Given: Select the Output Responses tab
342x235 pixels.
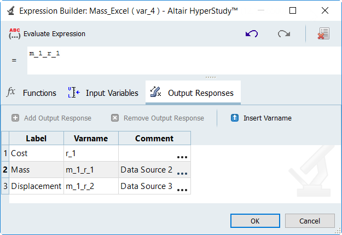Looking at the screenshot, I should coord(193,93).
